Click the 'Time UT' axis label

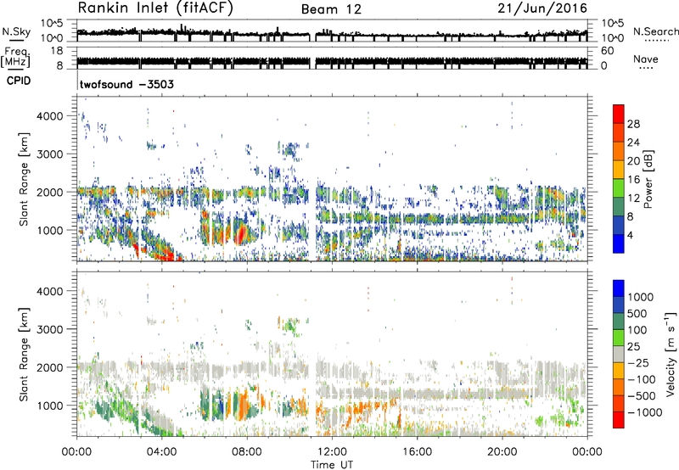coord(332,465)
